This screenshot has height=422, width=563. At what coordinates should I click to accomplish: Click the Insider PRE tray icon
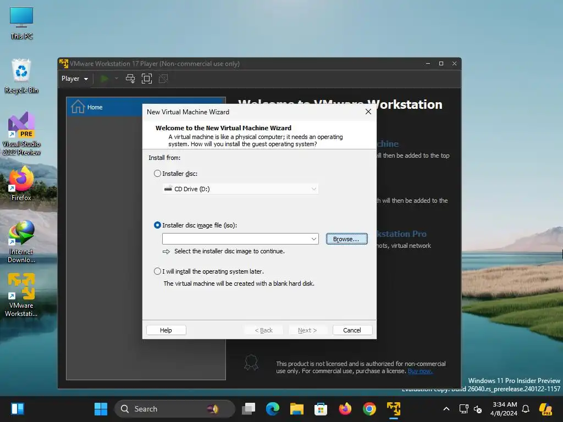pyautogui.click(x=545, y=409)
